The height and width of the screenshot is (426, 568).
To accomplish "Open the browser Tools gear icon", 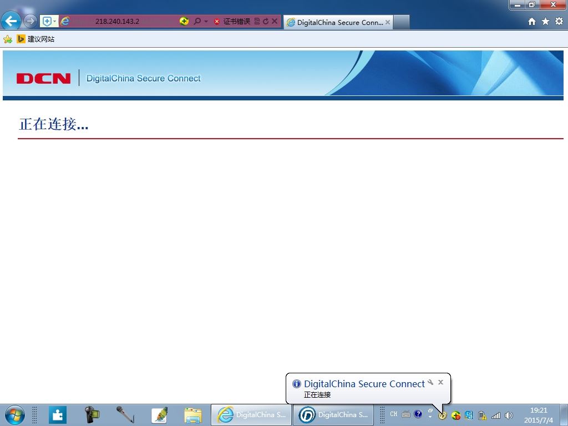I will coord(559,22).
